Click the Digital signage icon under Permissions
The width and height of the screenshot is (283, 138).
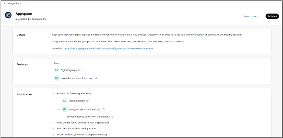pyautogui.click(x=64, y=101)
